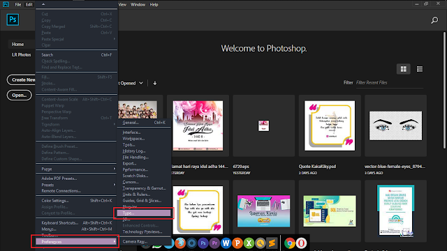447x251 pixels.
Task: Click the Create New button
Action: pos(22,80)
